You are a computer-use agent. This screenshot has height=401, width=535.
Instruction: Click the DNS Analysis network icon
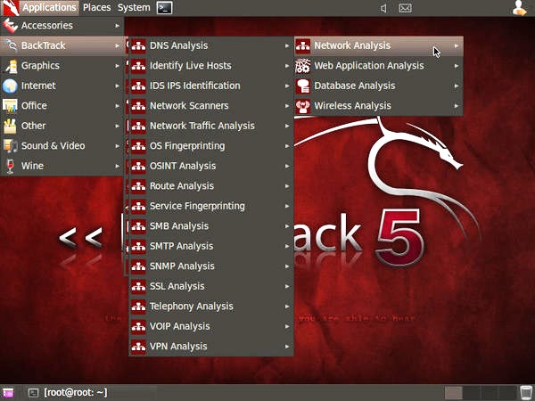[138, 45]
